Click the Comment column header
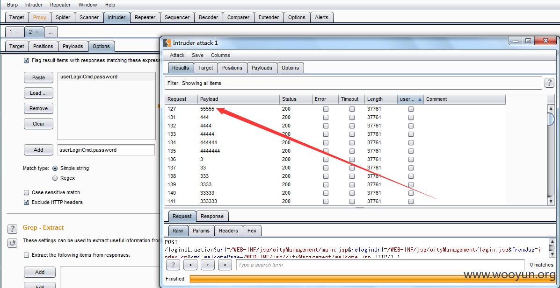 (x=464, y=99)
